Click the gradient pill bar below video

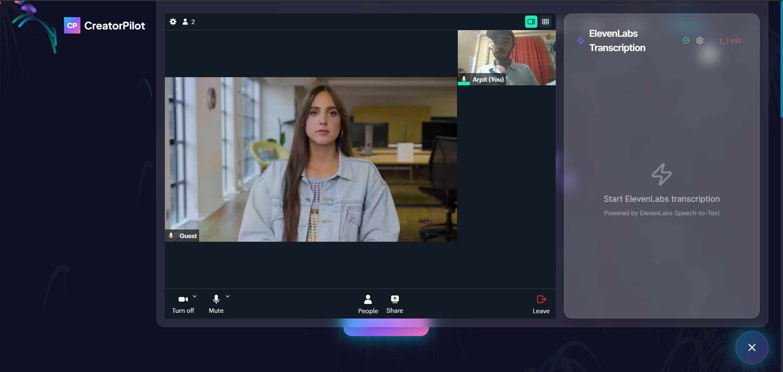tap(386, 327)
